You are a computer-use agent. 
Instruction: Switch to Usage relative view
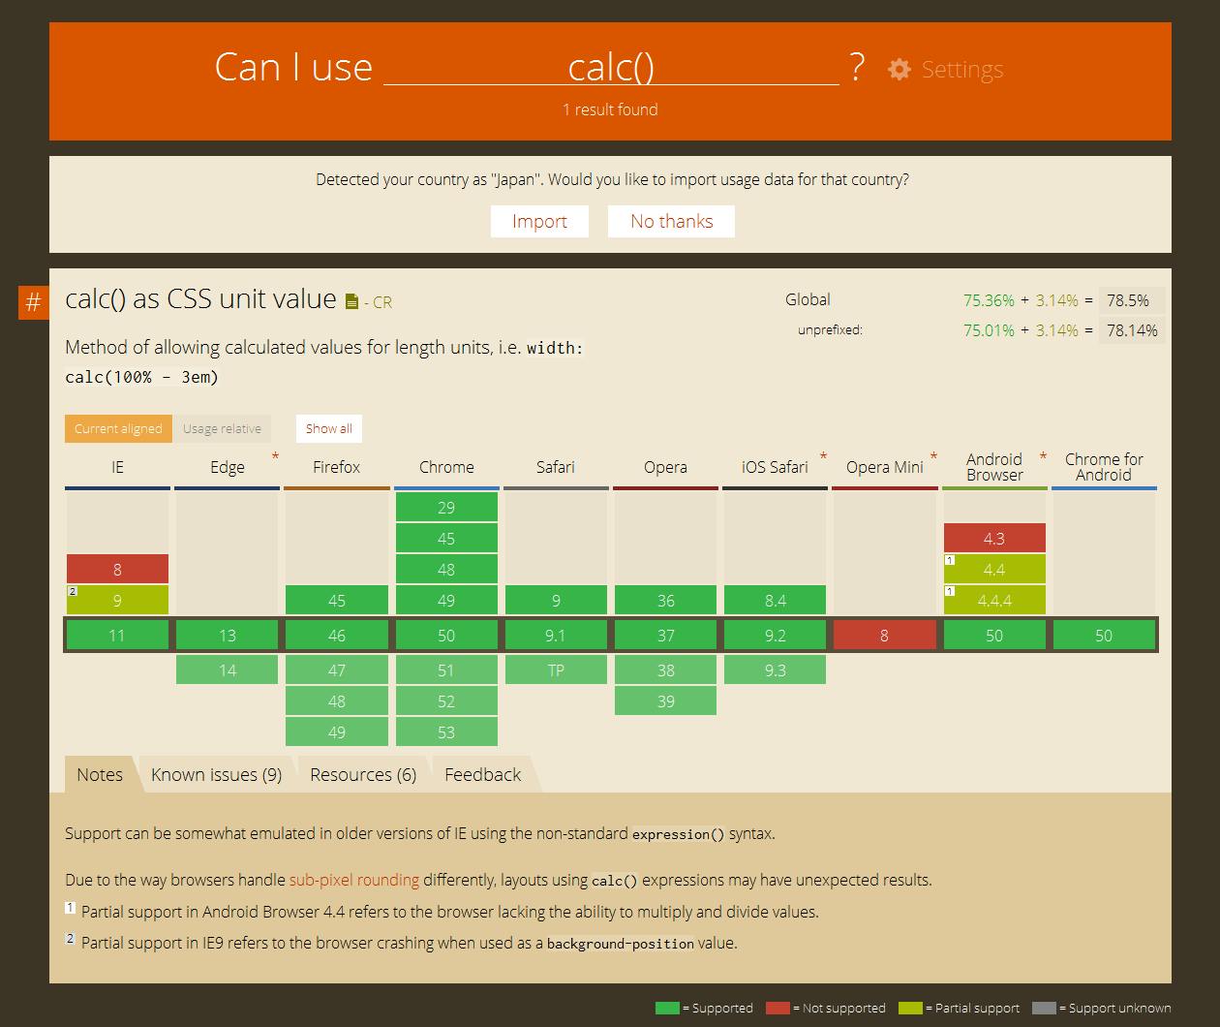point(222,429)
